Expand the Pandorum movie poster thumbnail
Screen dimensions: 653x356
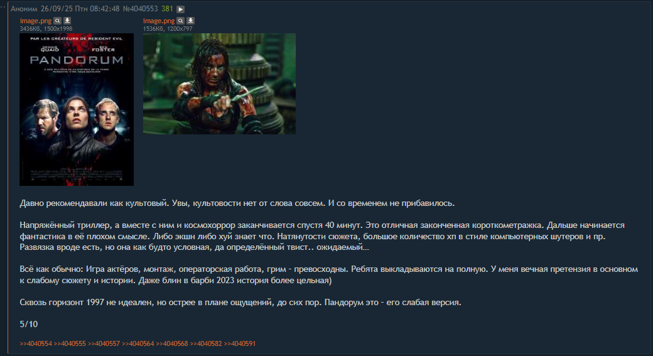[77, 109]
